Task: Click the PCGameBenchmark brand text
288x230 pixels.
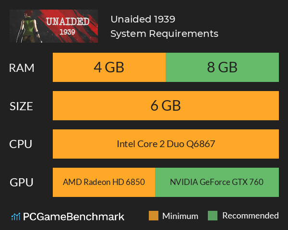Action: [x=73, y=217]
